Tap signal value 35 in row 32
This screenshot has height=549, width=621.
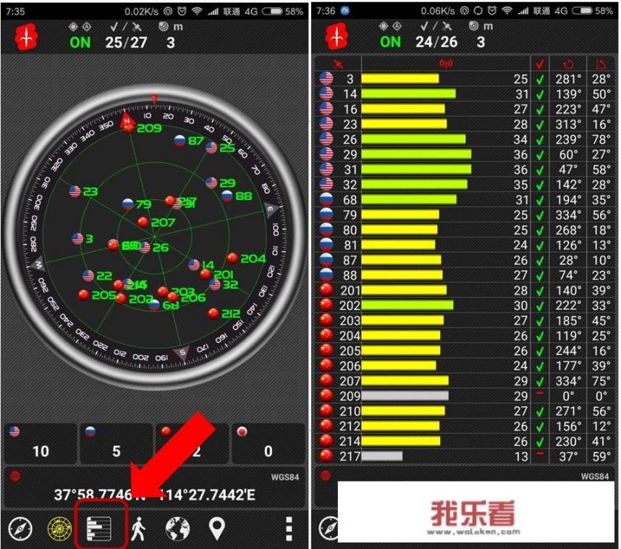pyautogui.click(x=521, y=185)
